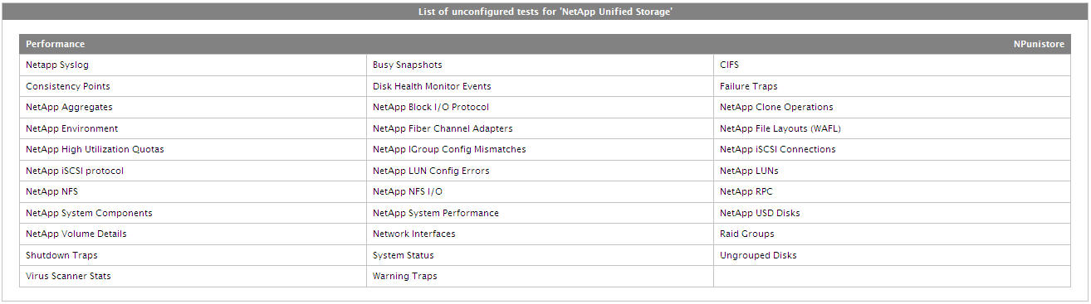The image size is (1091, 304).
Task: Open the Failure Traps test
Action: 749,86
